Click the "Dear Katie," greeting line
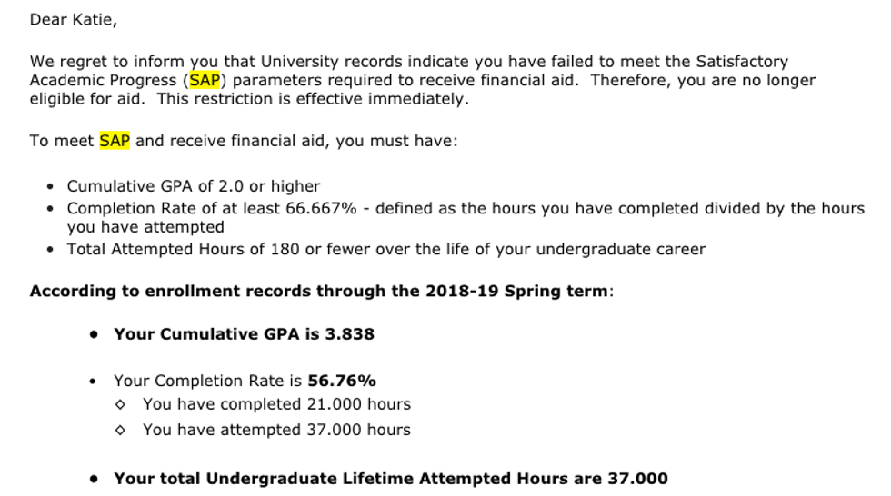This screenshot has height=496, width=891. coord(74,19)
